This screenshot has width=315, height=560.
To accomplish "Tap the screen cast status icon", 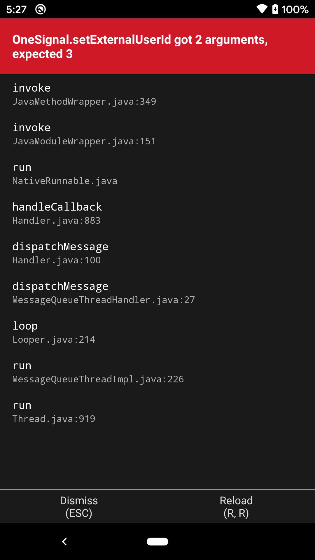I will click(40, 9).
